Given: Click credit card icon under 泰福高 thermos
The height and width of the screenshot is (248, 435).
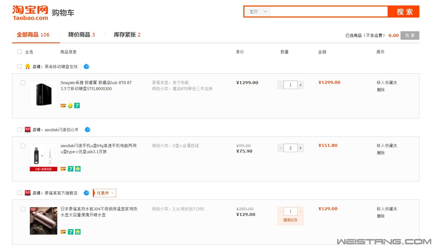Looking at the screenshot, I should click(x=63, y=232).
